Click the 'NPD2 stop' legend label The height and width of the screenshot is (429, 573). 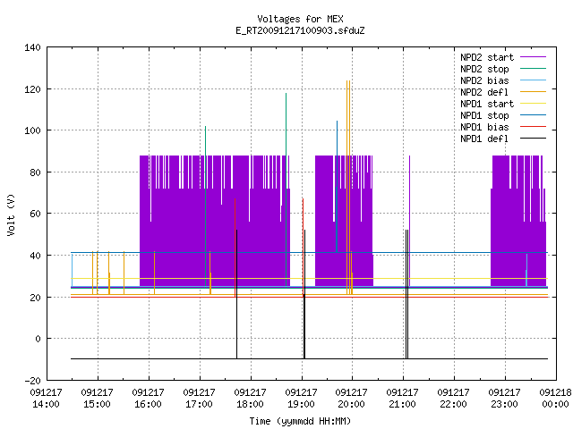click(x=484, y=69)
